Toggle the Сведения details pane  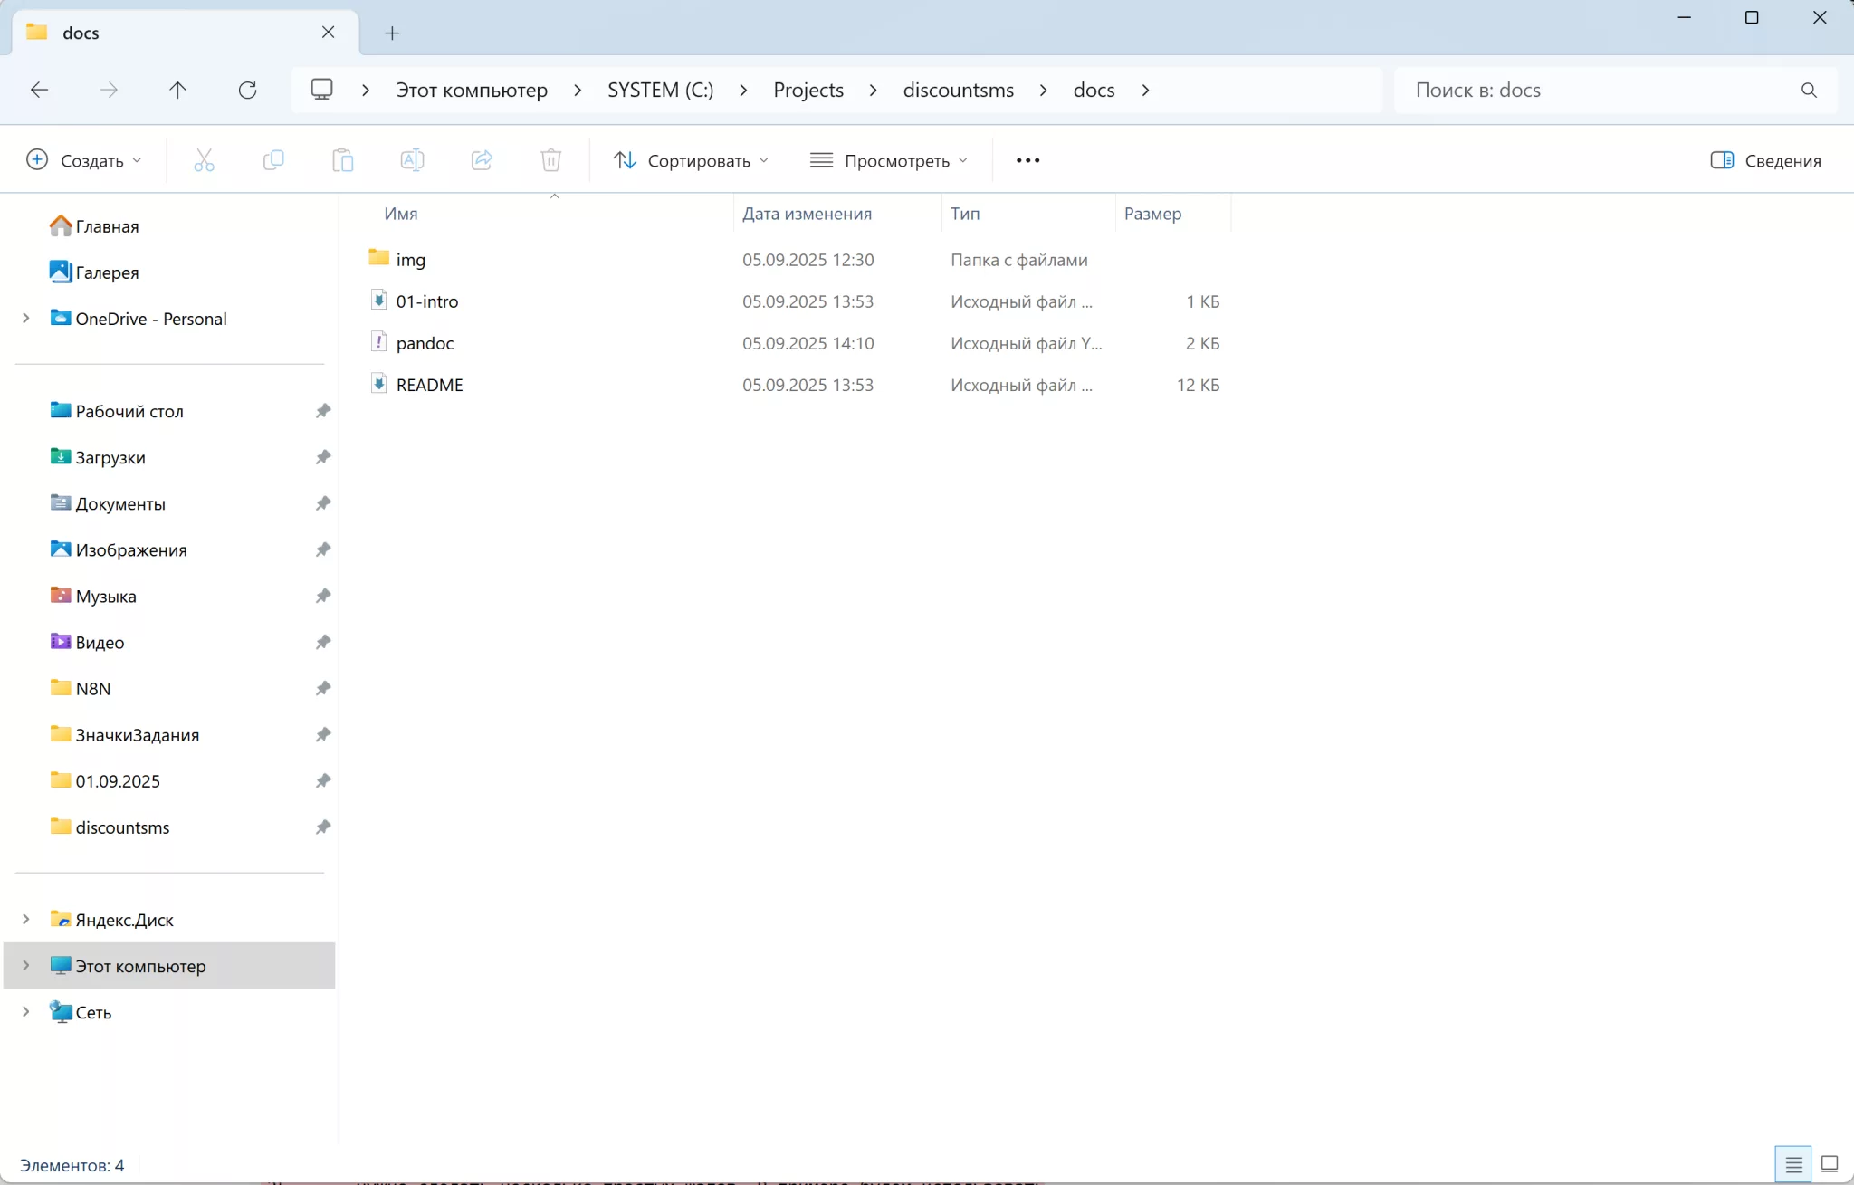[x=1765, y=160]
